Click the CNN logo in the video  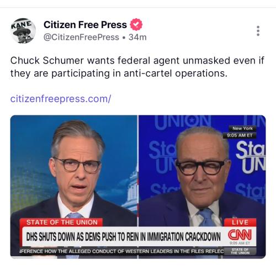tap(240, 235)
